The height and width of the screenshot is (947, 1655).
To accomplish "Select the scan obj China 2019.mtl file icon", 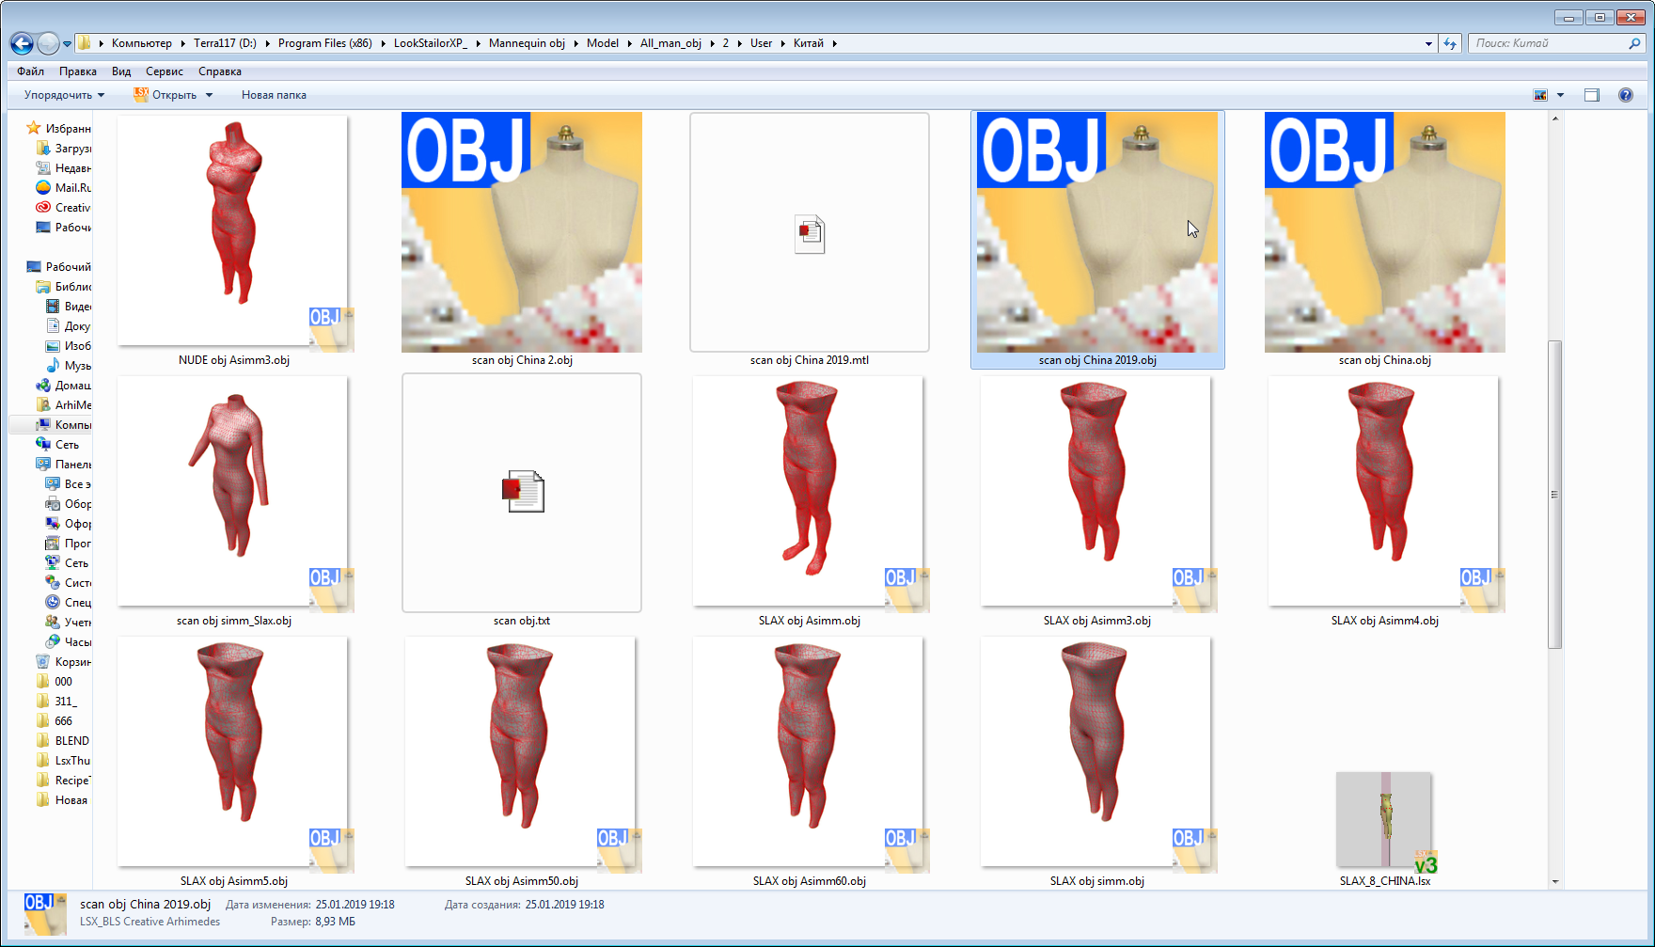I will (810, 233).
